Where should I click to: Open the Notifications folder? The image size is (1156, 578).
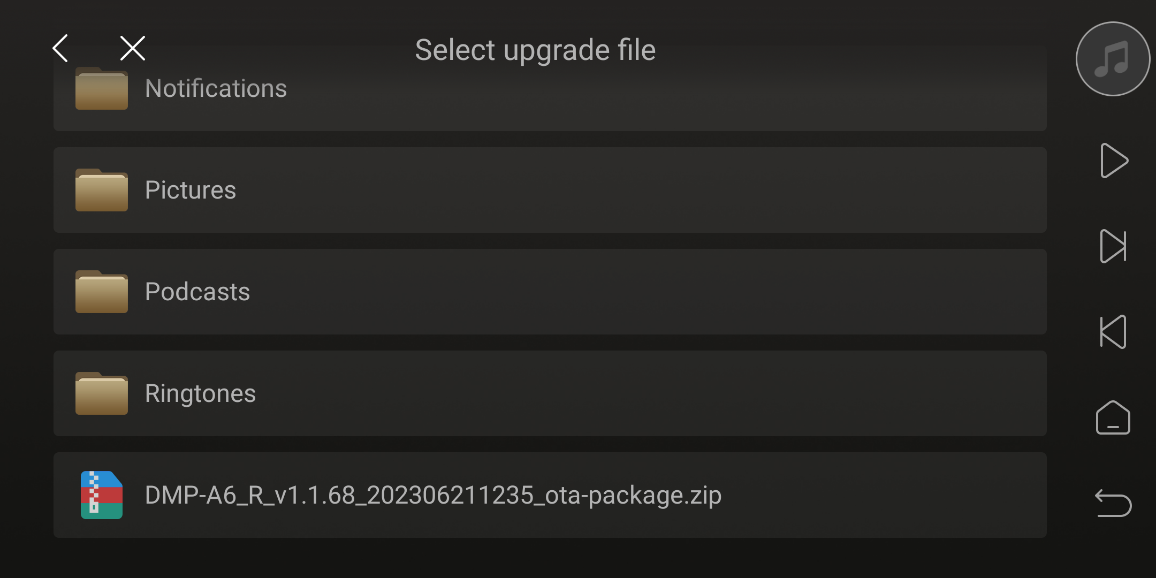click(x=550, y=88)
